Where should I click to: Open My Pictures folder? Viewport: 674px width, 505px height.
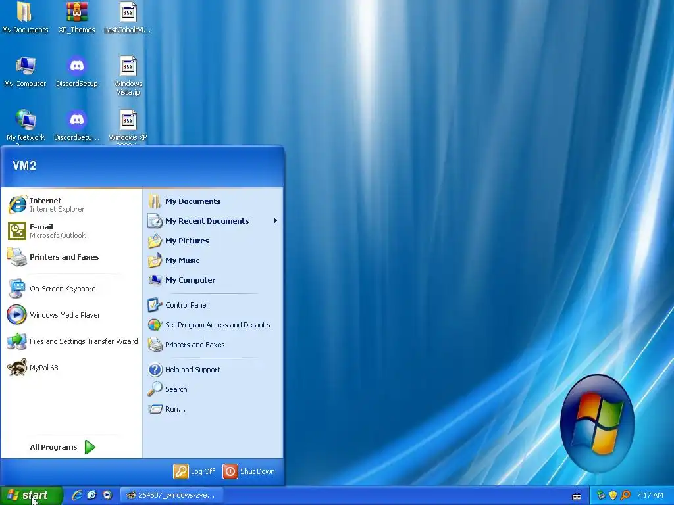click(x=213, y=241)
